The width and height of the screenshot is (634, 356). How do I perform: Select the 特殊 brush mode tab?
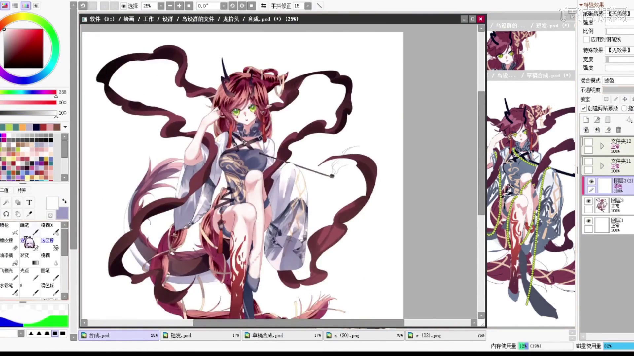coord(22,190)
